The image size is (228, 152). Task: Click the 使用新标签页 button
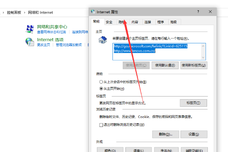click(x=194, y=65)
